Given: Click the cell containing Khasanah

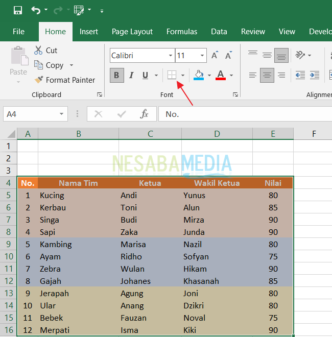Looking at the screenshot, I should coord(217,281).
